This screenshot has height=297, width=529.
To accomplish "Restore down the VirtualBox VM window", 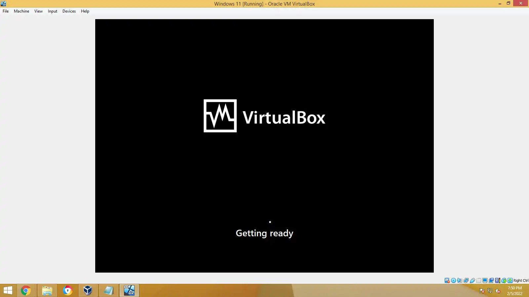I will point(509,3).
